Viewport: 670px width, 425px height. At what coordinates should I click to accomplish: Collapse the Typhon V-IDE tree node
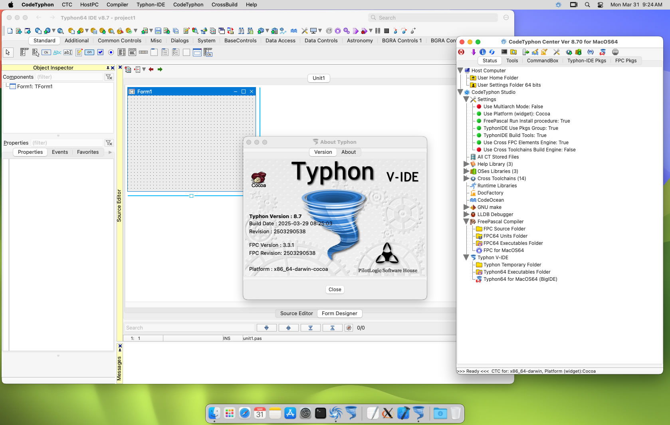click(466, 258)
